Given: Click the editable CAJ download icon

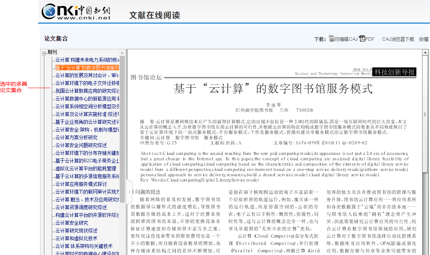Looking at the screenshot, I should pyautogui.click(x=332, y=39).
